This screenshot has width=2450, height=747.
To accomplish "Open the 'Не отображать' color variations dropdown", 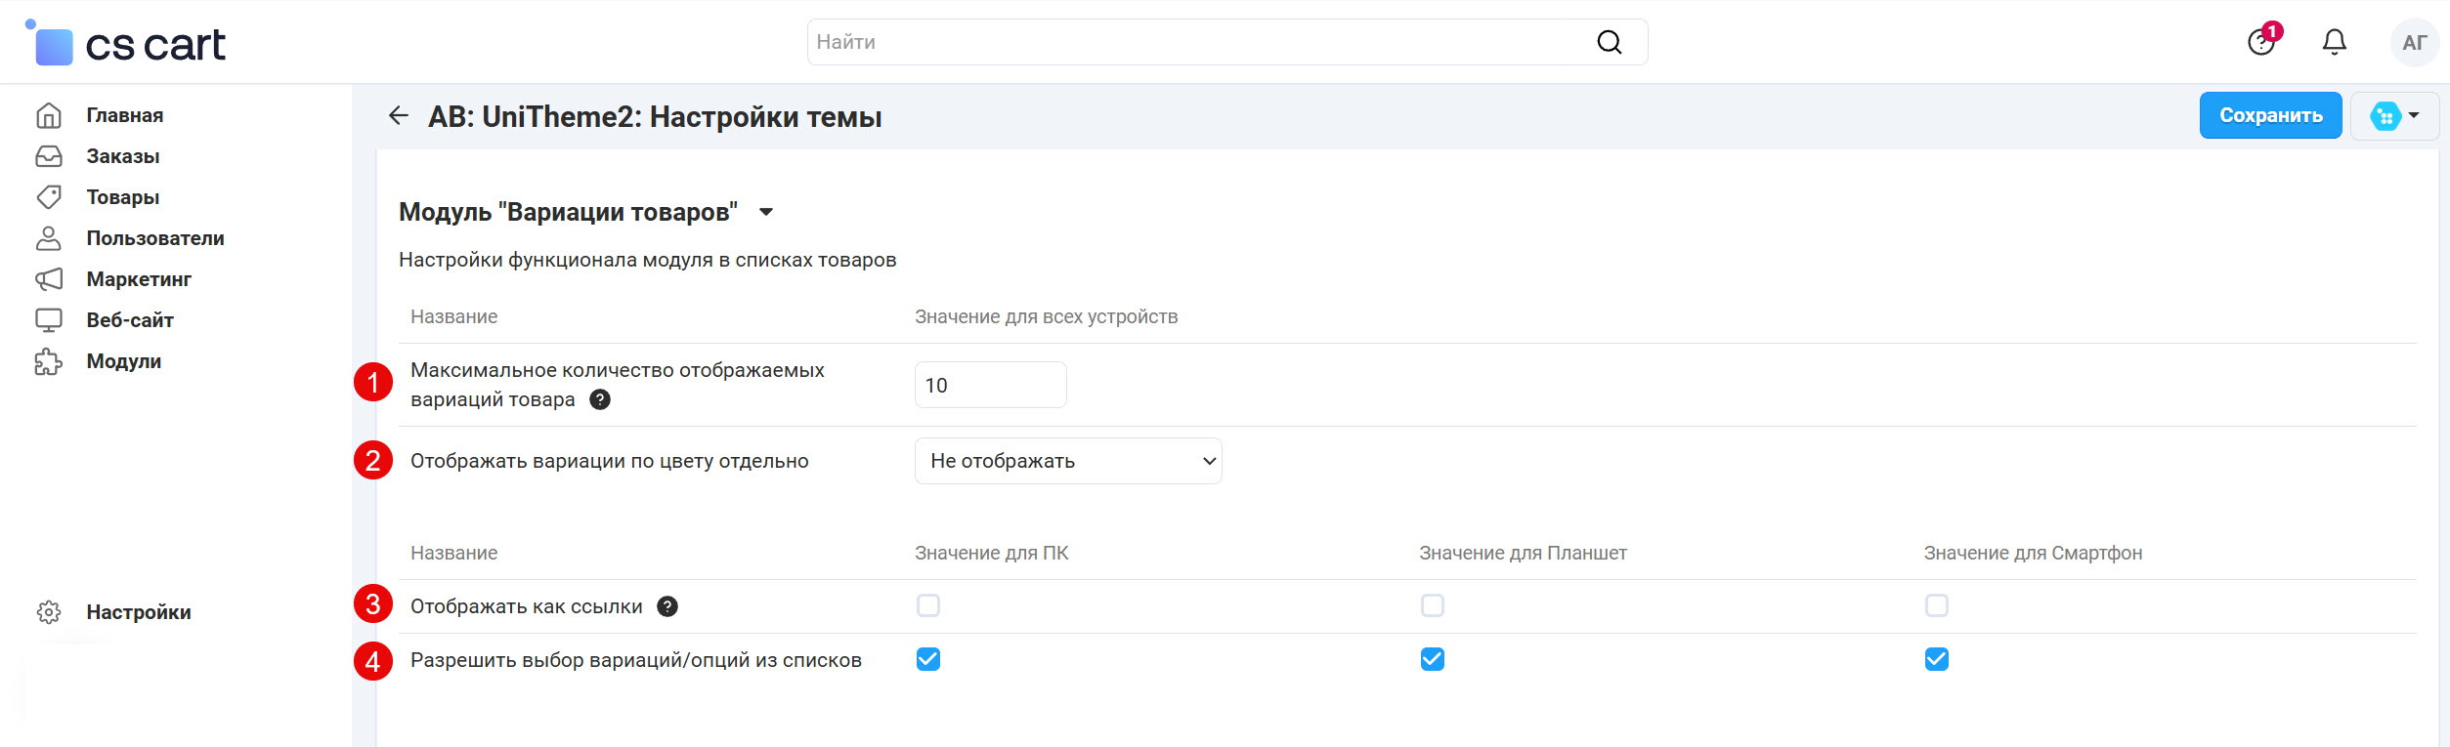I will click(1067, 461).
